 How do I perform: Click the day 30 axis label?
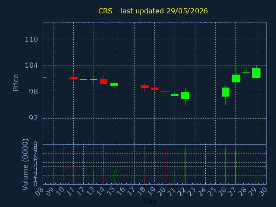[x=263, y=191]
